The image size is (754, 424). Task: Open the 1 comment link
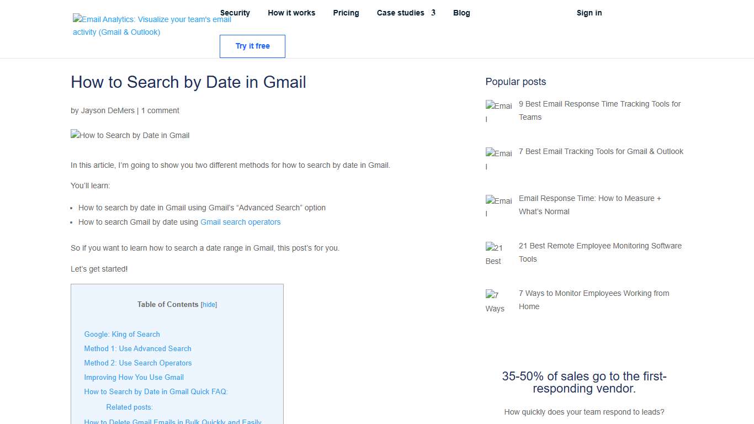pos(160,110)
